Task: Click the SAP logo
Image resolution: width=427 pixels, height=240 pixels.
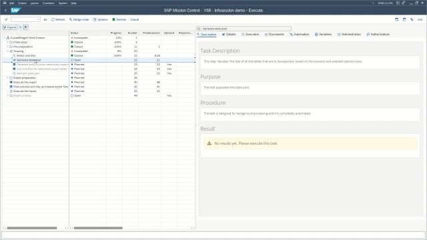Action: coord(15,11)
